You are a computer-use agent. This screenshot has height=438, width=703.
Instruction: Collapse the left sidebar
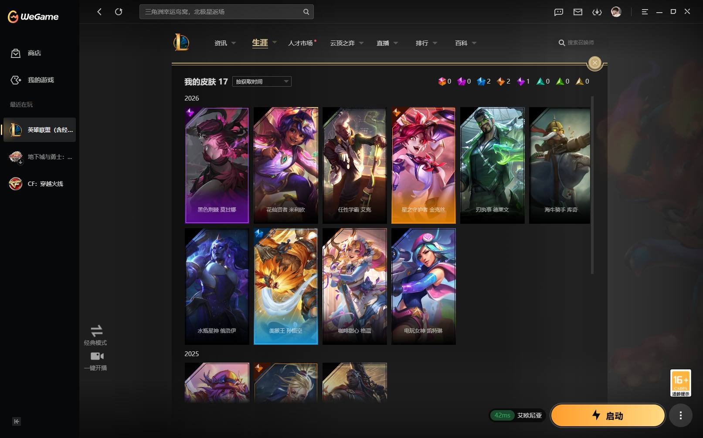tap(17, 421)
